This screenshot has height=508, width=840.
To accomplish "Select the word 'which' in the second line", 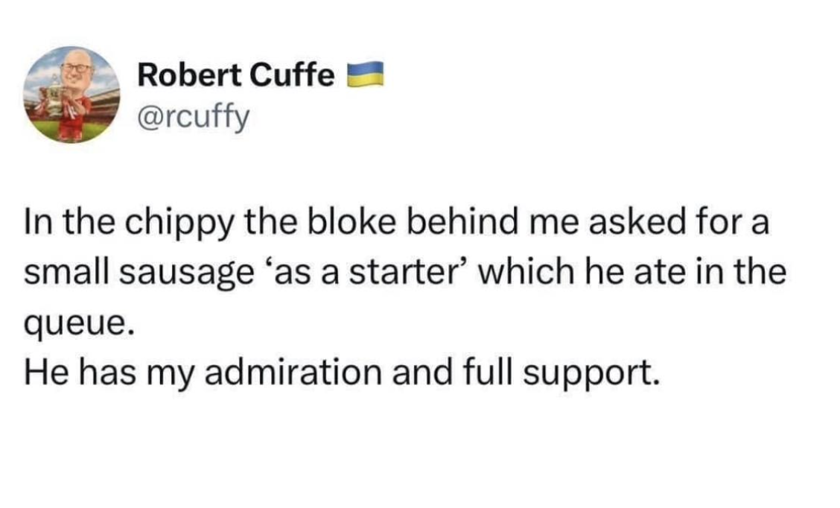I will pyautogui.click(x=526, y=272).
